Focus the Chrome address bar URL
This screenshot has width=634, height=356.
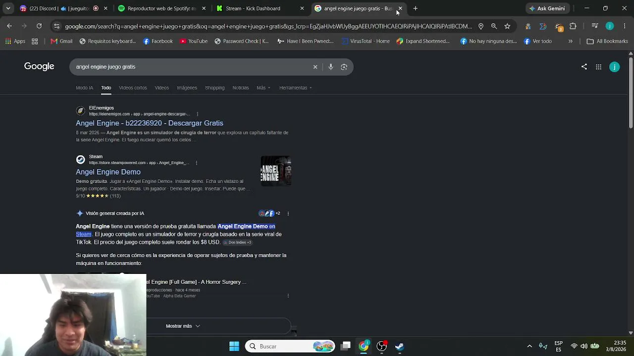[x=268, y=26]
